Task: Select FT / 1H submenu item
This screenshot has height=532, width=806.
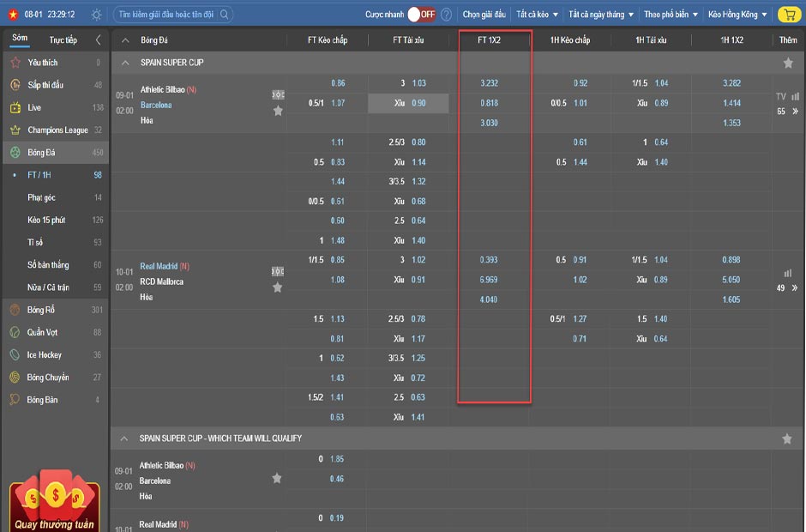Action: (x=39, y=175)
